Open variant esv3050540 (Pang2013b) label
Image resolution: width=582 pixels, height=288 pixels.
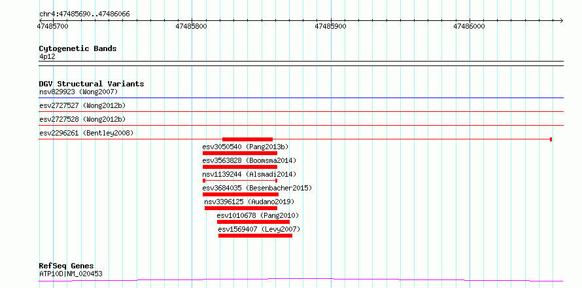(x=245, y=147)
